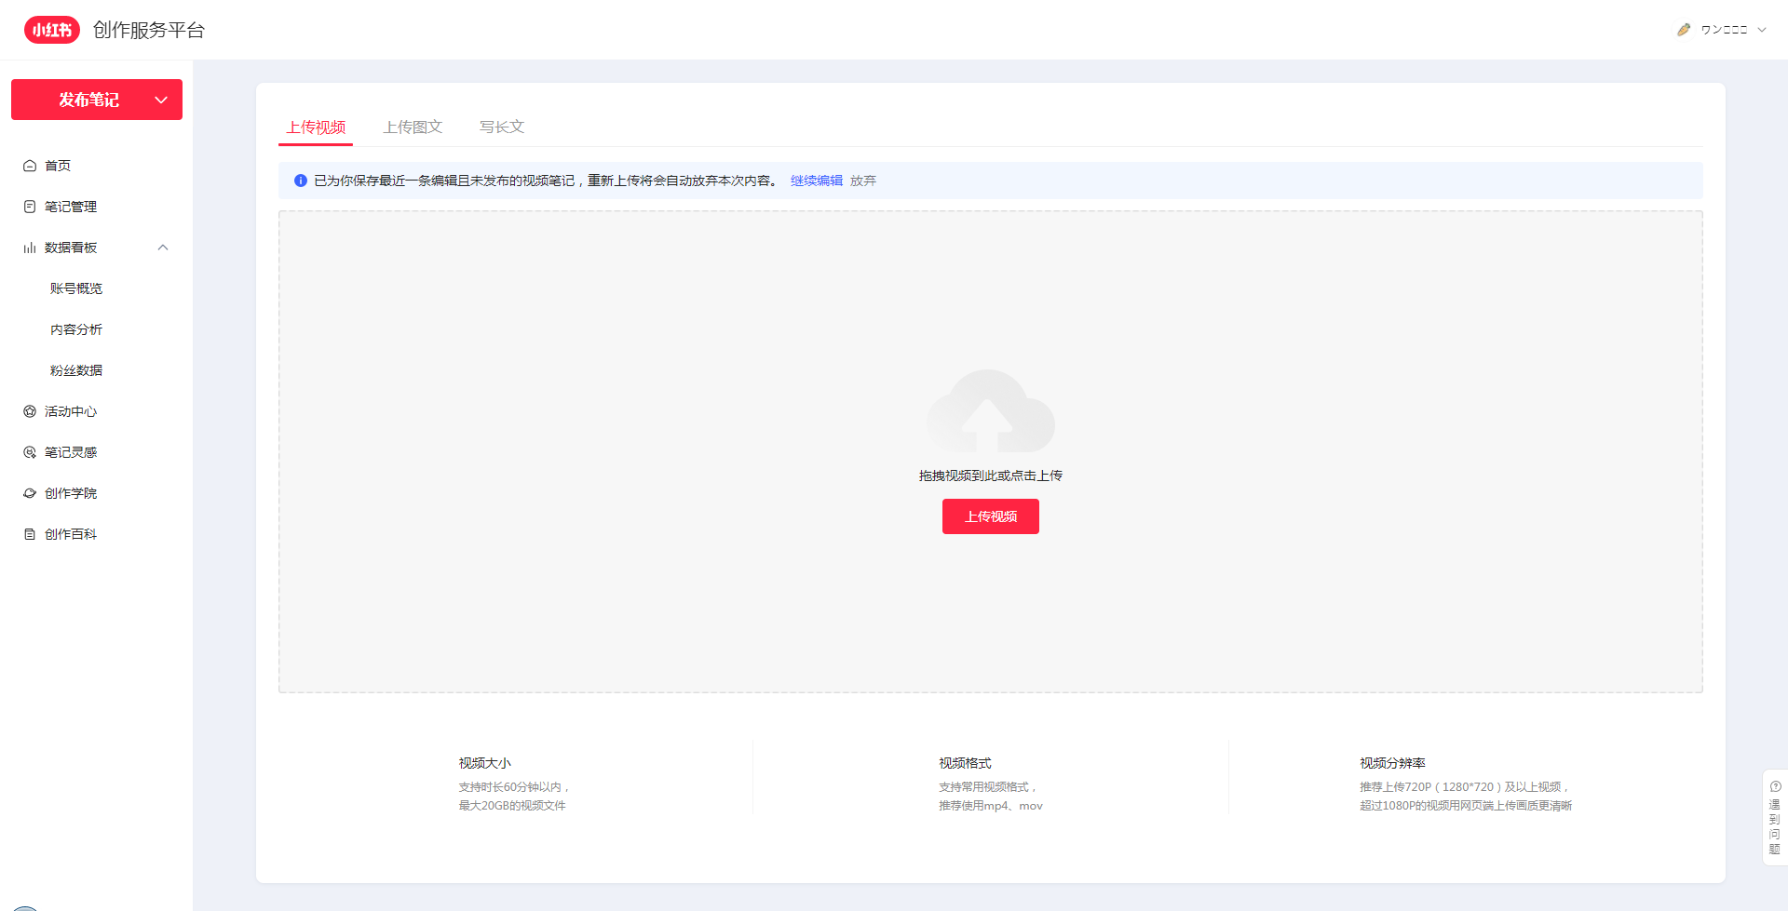This screenshot has height=911, width=1788.
Task: Click the 小红书 logo icon
Action: [x=52, y=30]
